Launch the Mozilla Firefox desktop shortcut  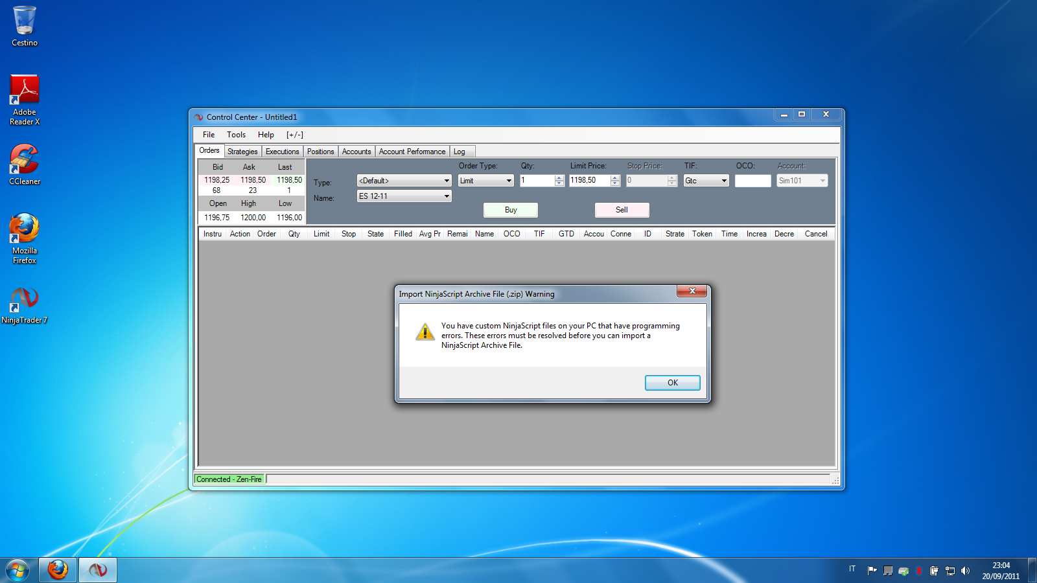point(25,238)
